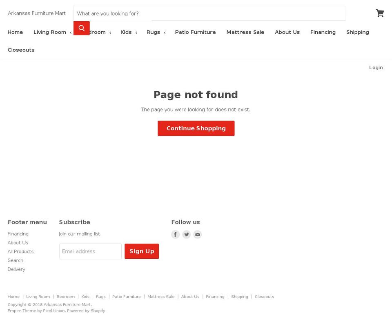
Task: Open Search in Footer menu
Action: (x=15, y=260)
